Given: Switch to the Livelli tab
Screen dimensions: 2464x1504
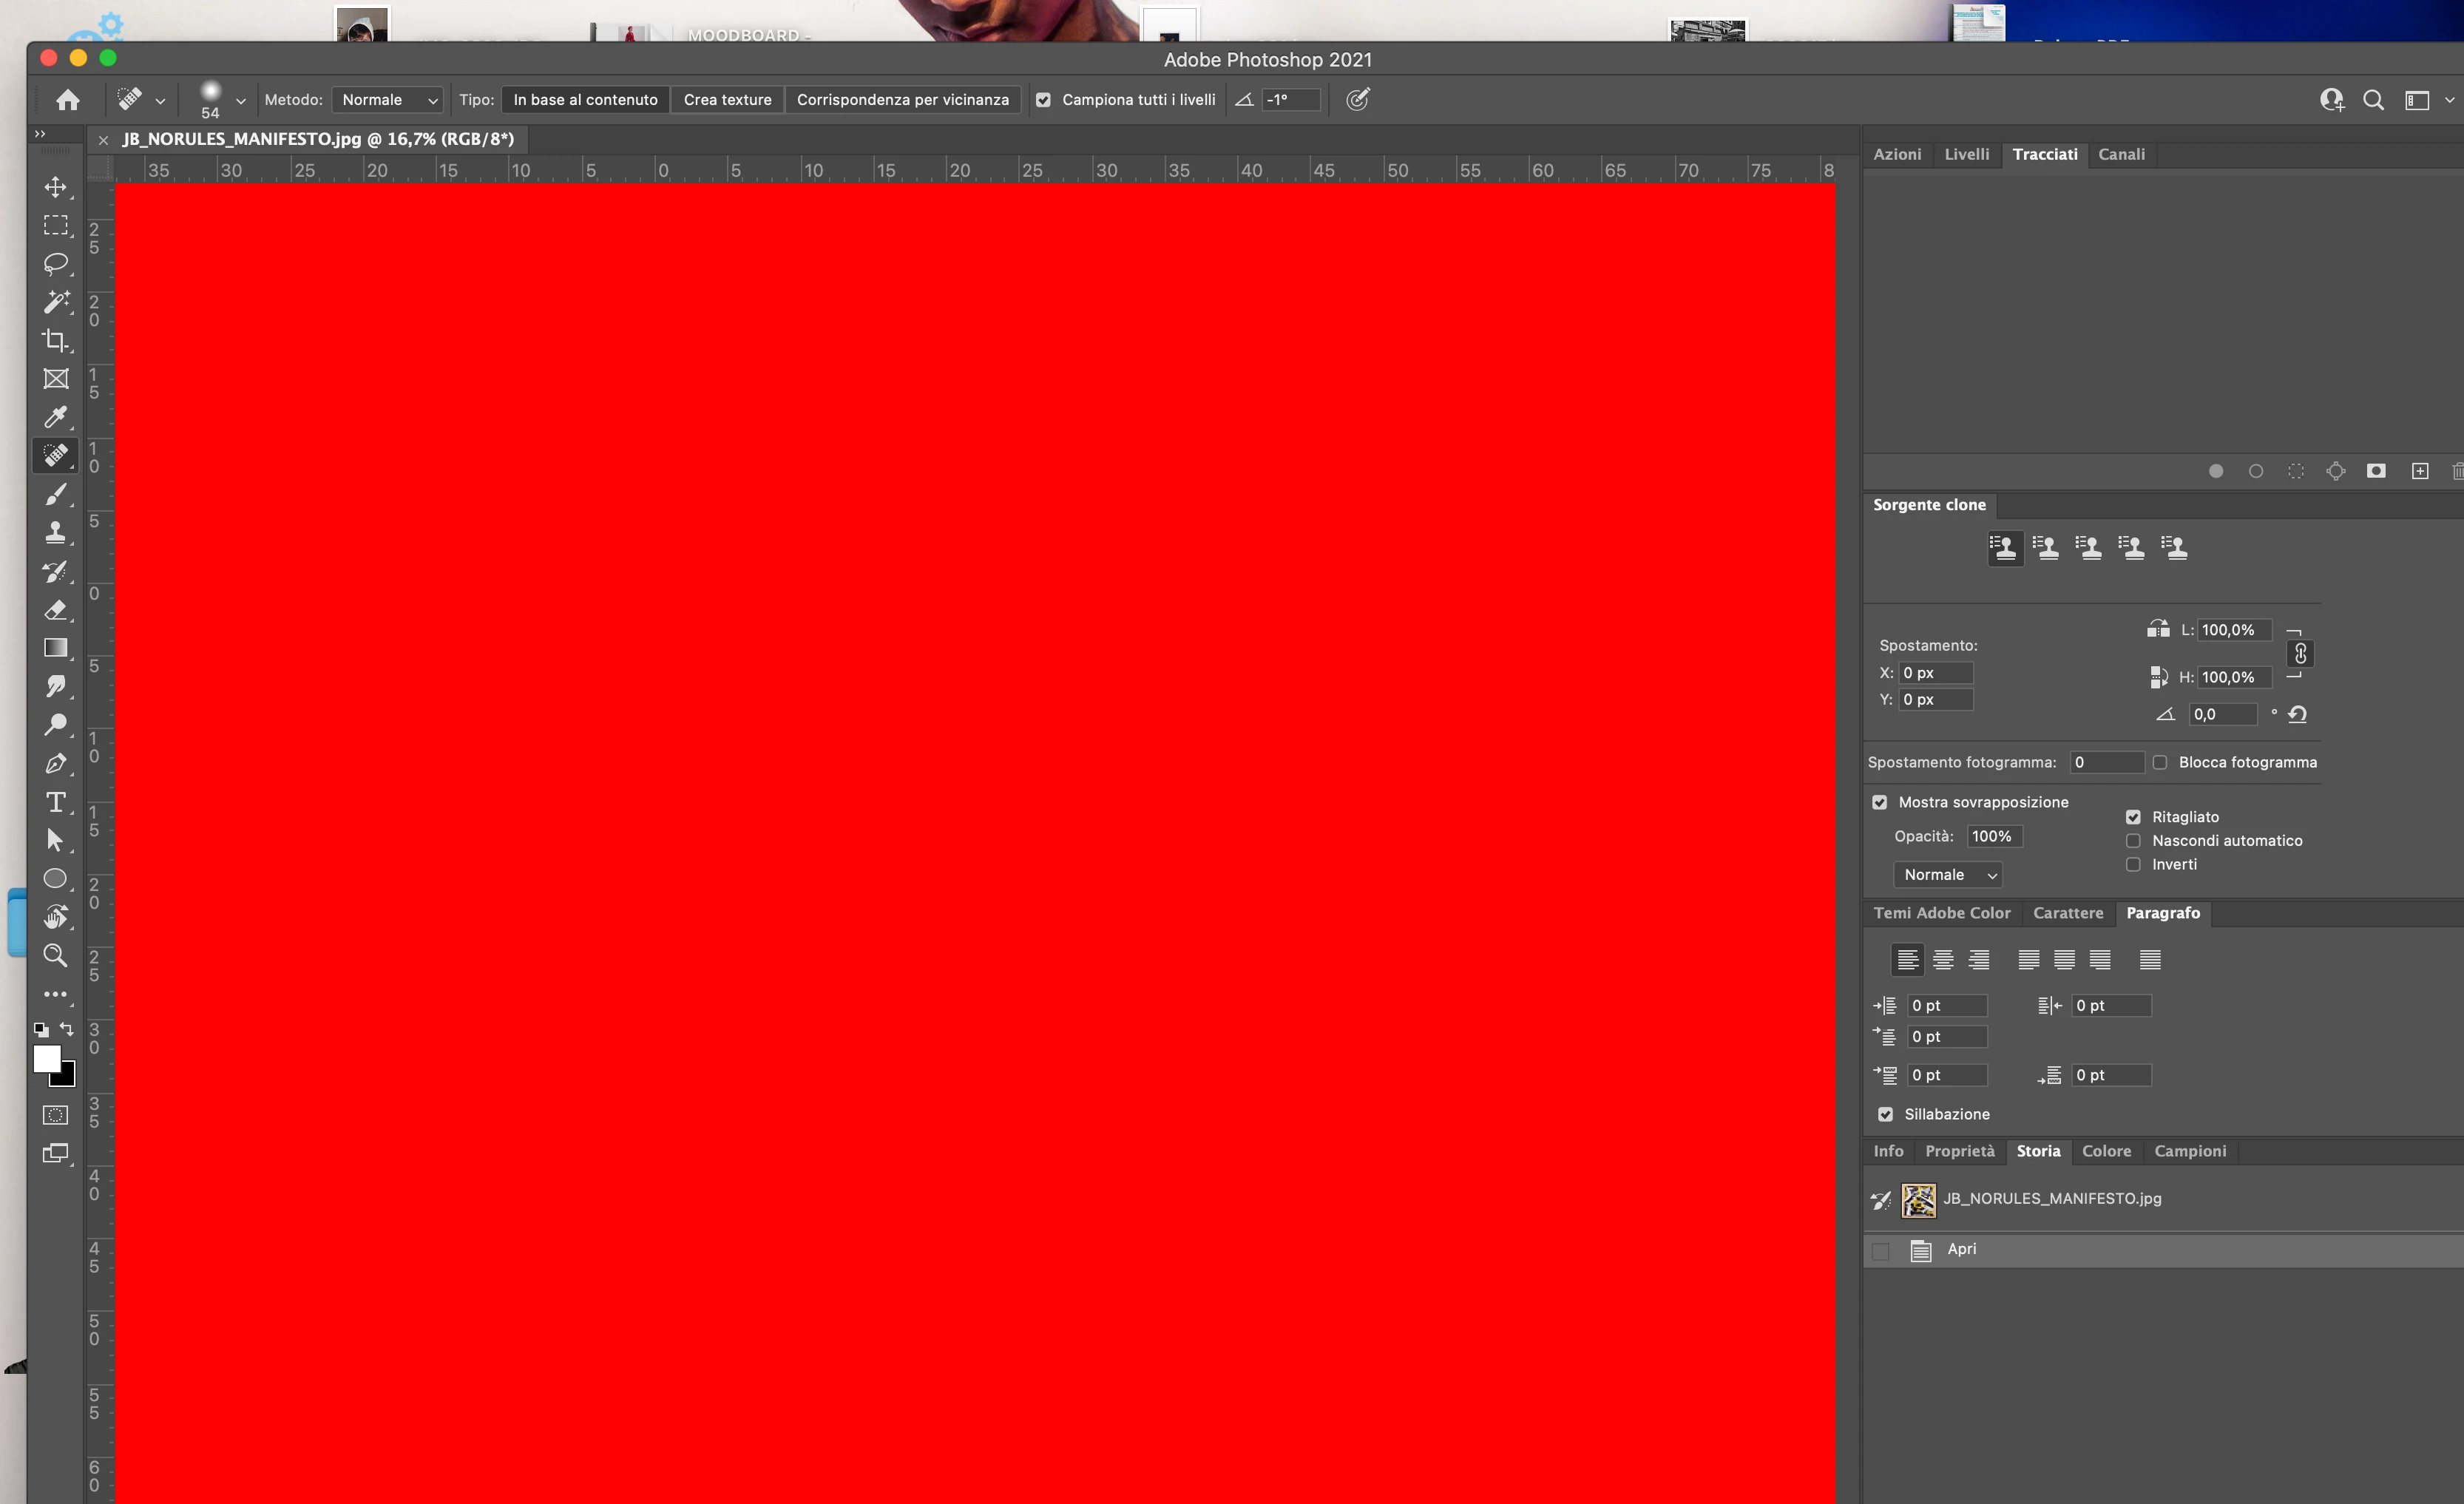Looking at the screenshot, I should tap(1966, 154).
